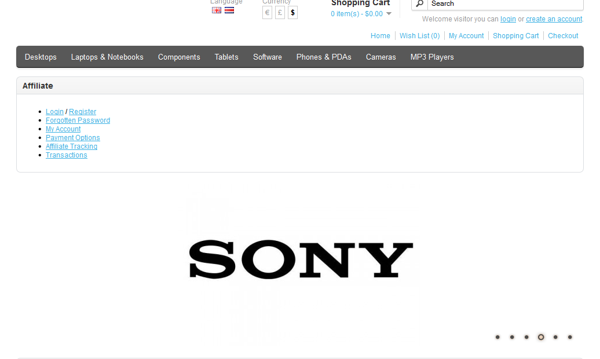Select the Dollar currency symbol
Image resolution: width=600 pixels, height=359 pixels.
coord(292,13)
